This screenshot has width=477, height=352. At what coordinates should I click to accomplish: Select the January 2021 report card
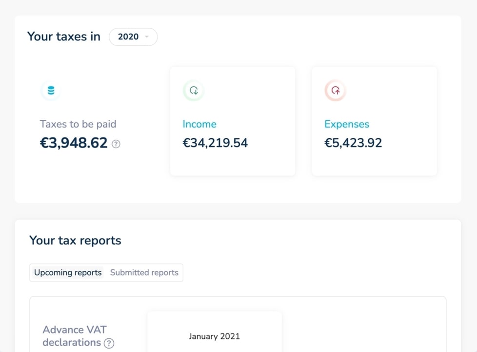click(214, 336)
